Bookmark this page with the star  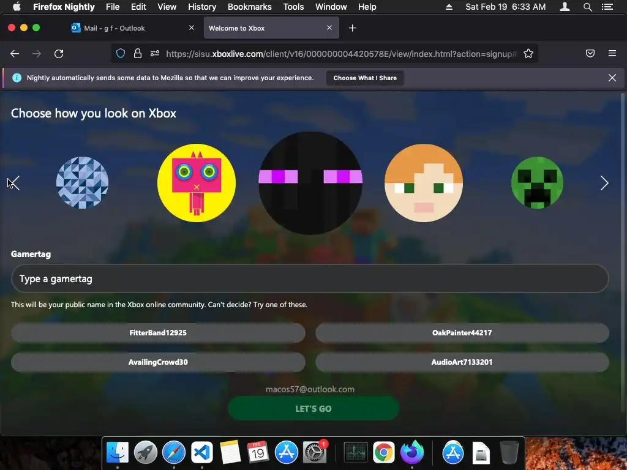[x=528, y=54]
